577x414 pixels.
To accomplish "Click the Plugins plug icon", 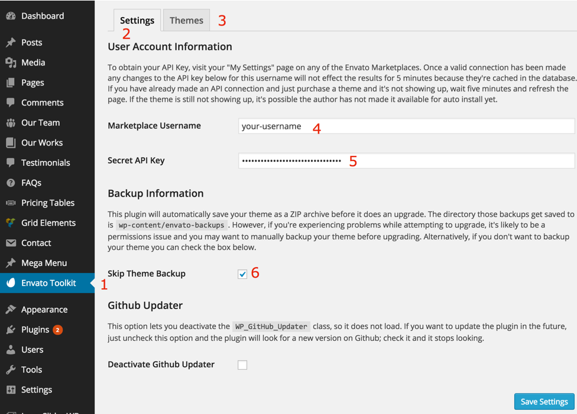I will (11, 330).
